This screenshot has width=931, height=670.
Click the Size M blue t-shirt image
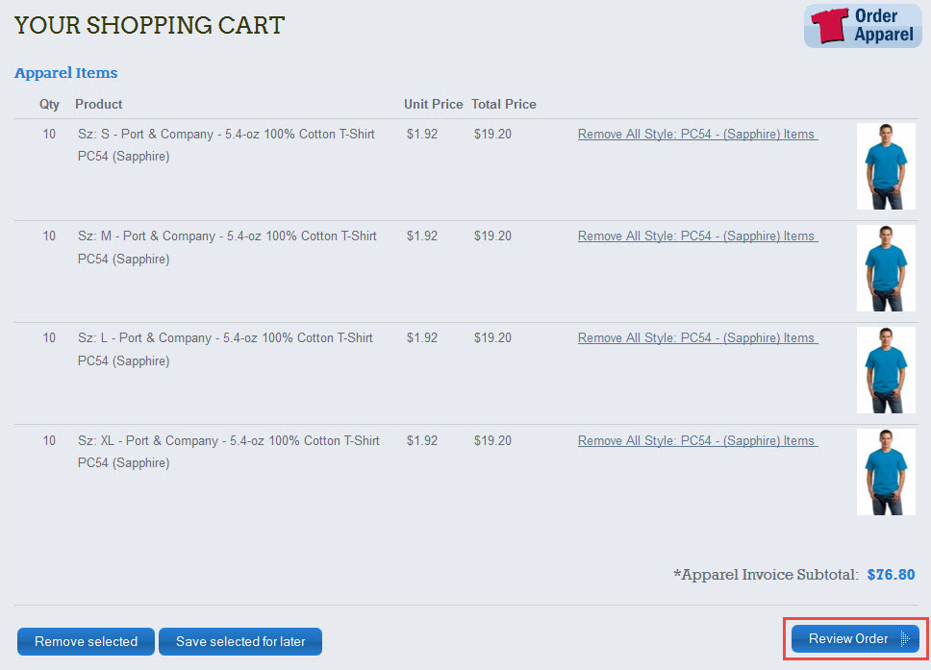[885, 268]
